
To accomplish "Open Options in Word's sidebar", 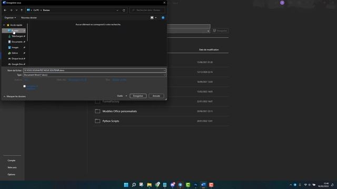I will pyautogui.click(x=12, y=174).
